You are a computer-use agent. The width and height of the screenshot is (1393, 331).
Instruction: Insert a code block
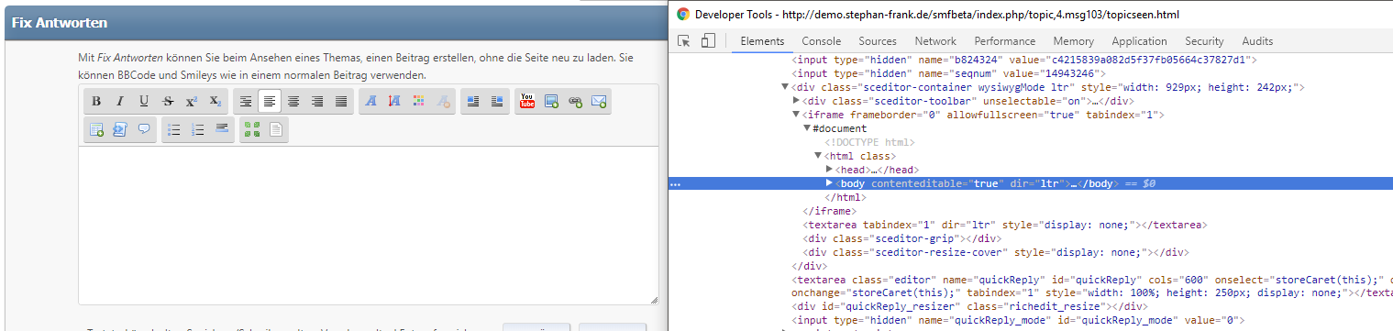click(x=120, y=130)
